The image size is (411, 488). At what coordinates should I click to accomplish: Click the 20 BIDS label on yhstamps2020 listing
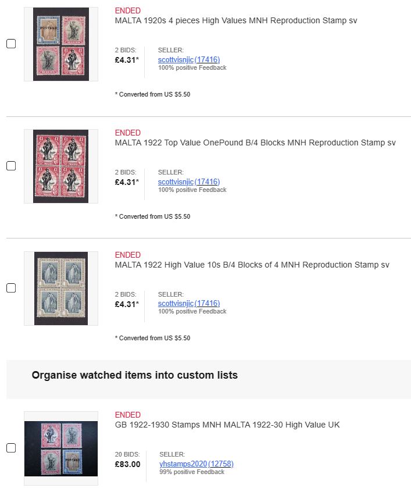coord(127,454)
